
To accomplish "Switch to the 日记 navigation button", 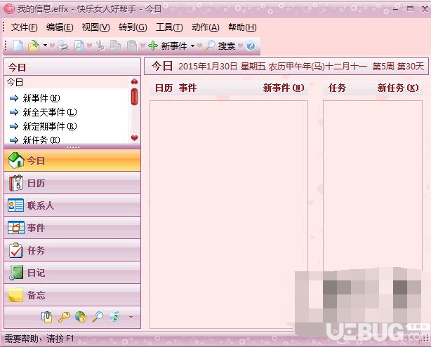I will click(x=72, y=273).
